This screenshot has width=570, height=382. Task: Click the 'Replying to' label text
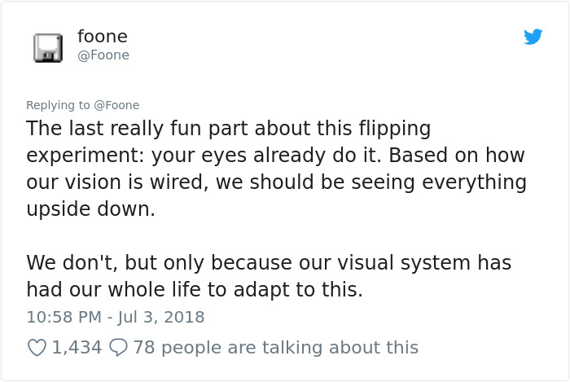tap(58, 105)
